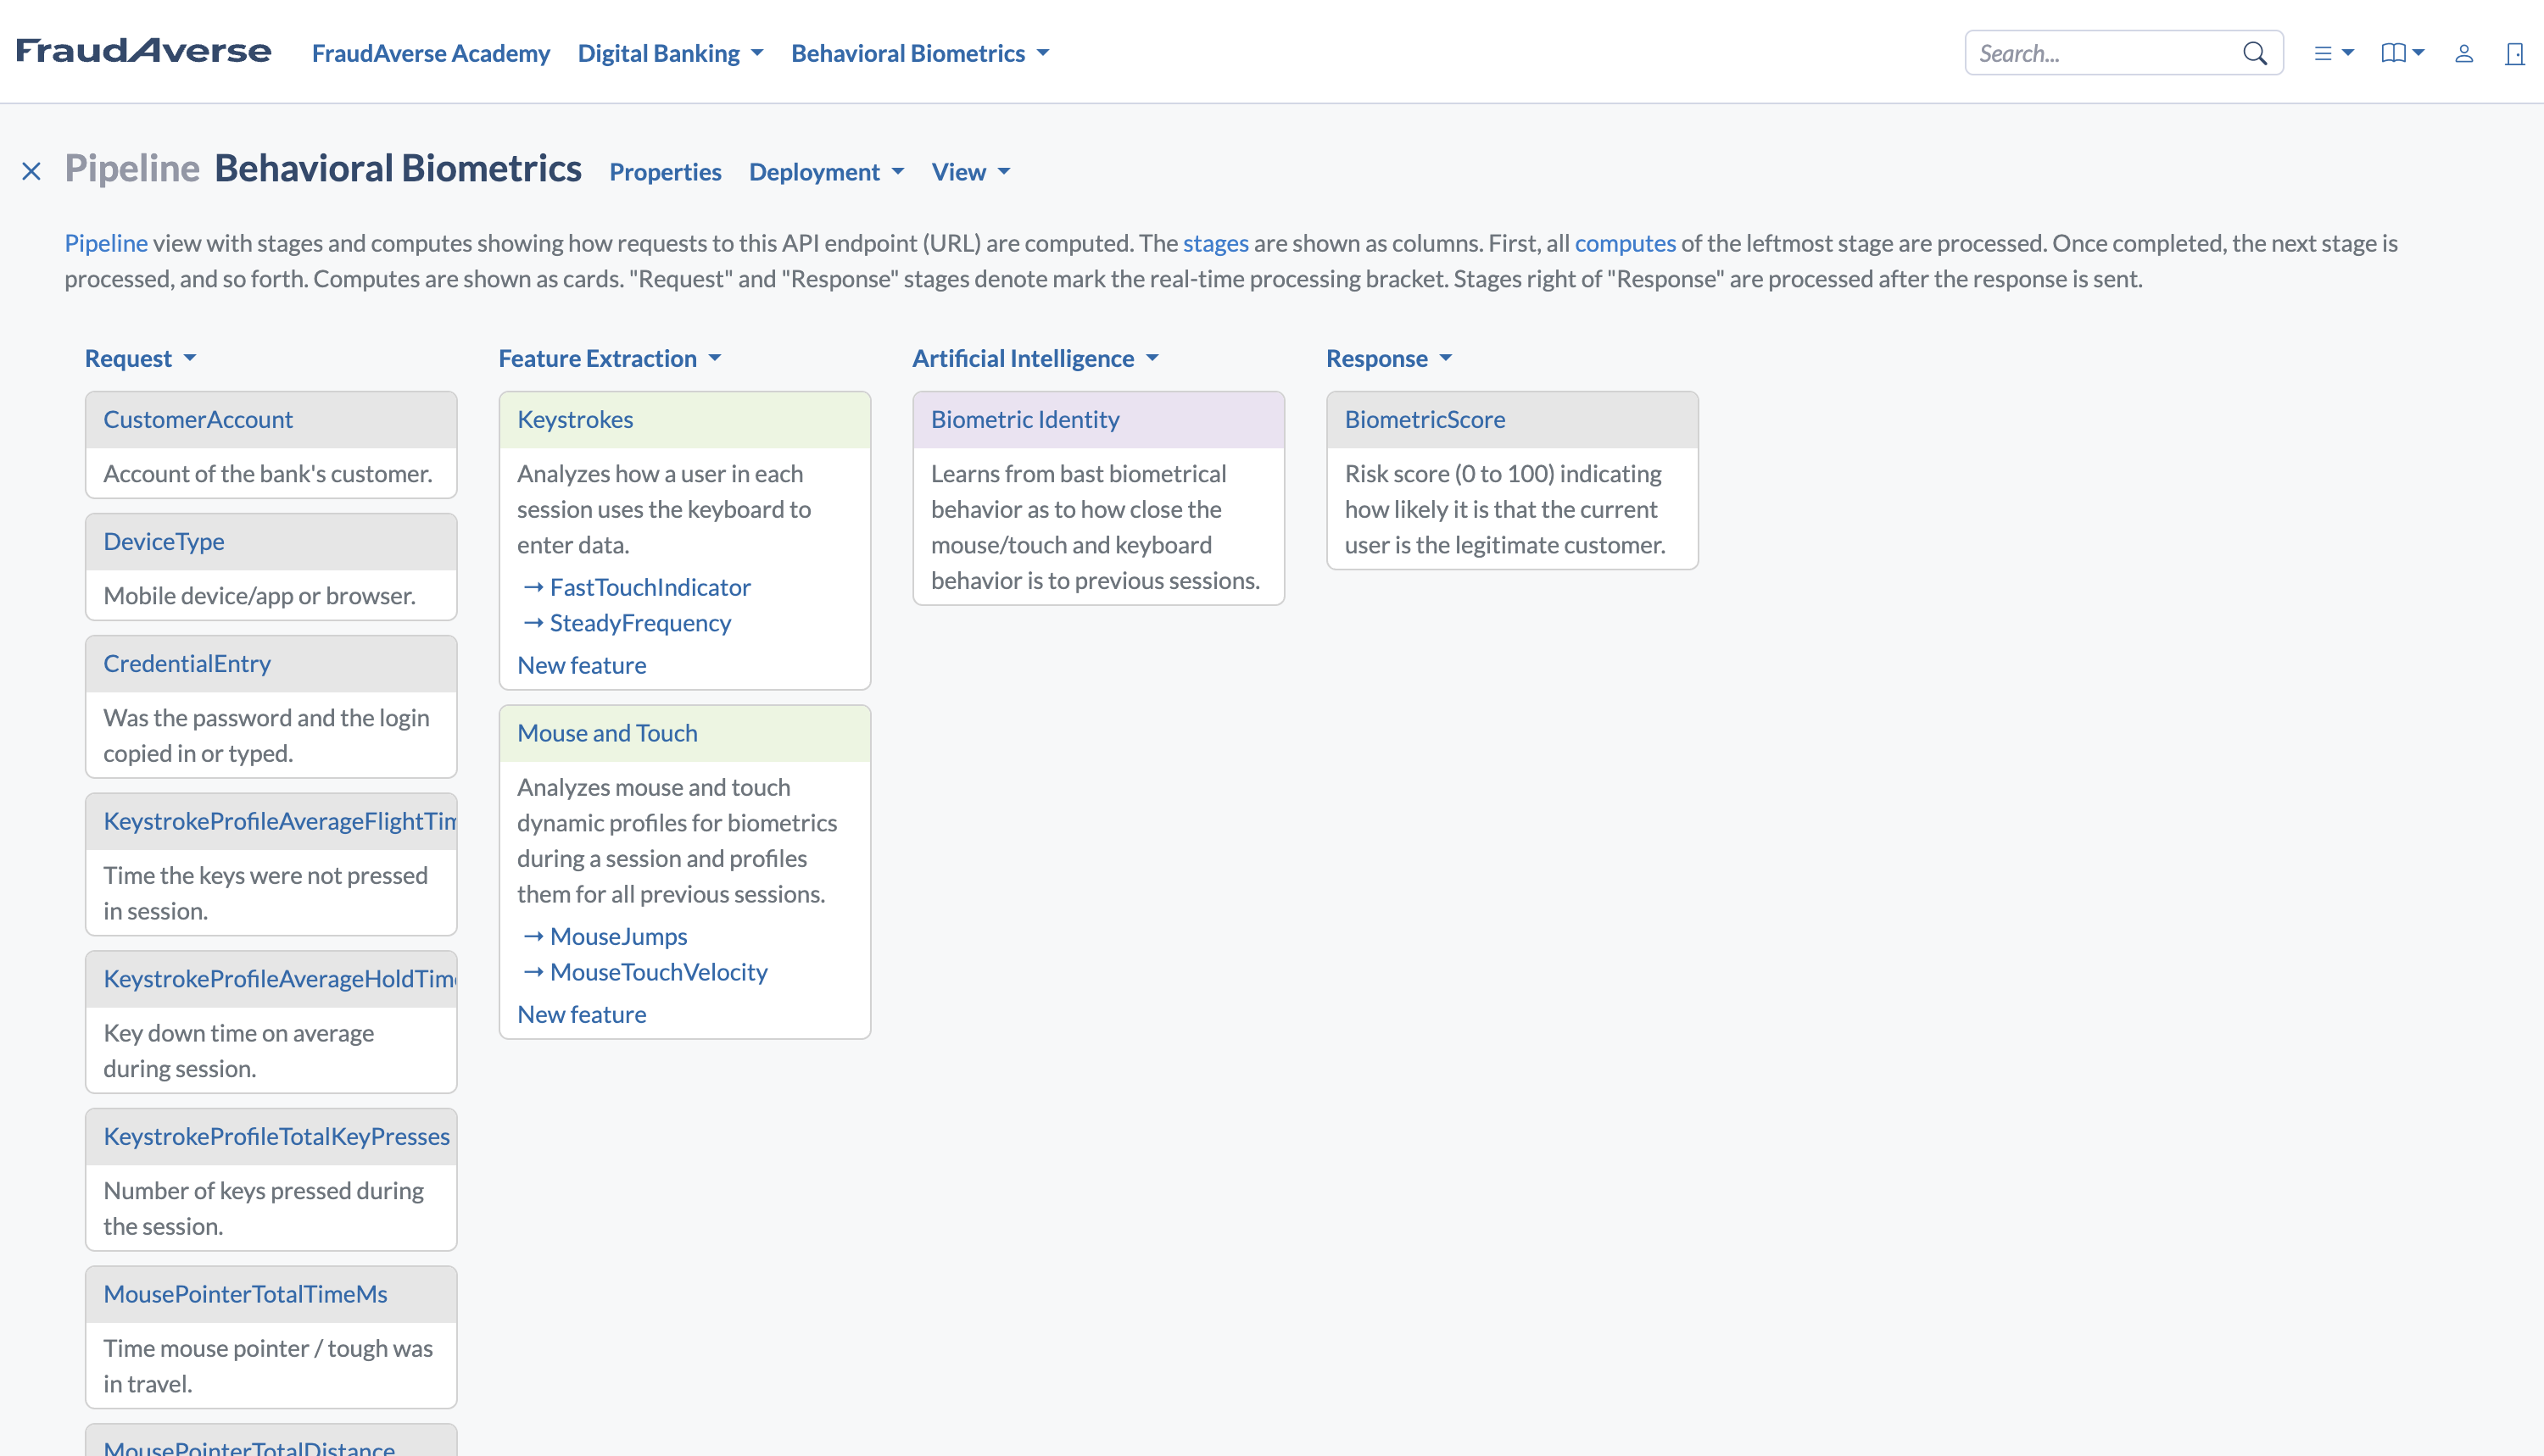This screenshot has height=1456, width=2544.
Task: Open the CredentialEntry compute
Action: [187, 663]
